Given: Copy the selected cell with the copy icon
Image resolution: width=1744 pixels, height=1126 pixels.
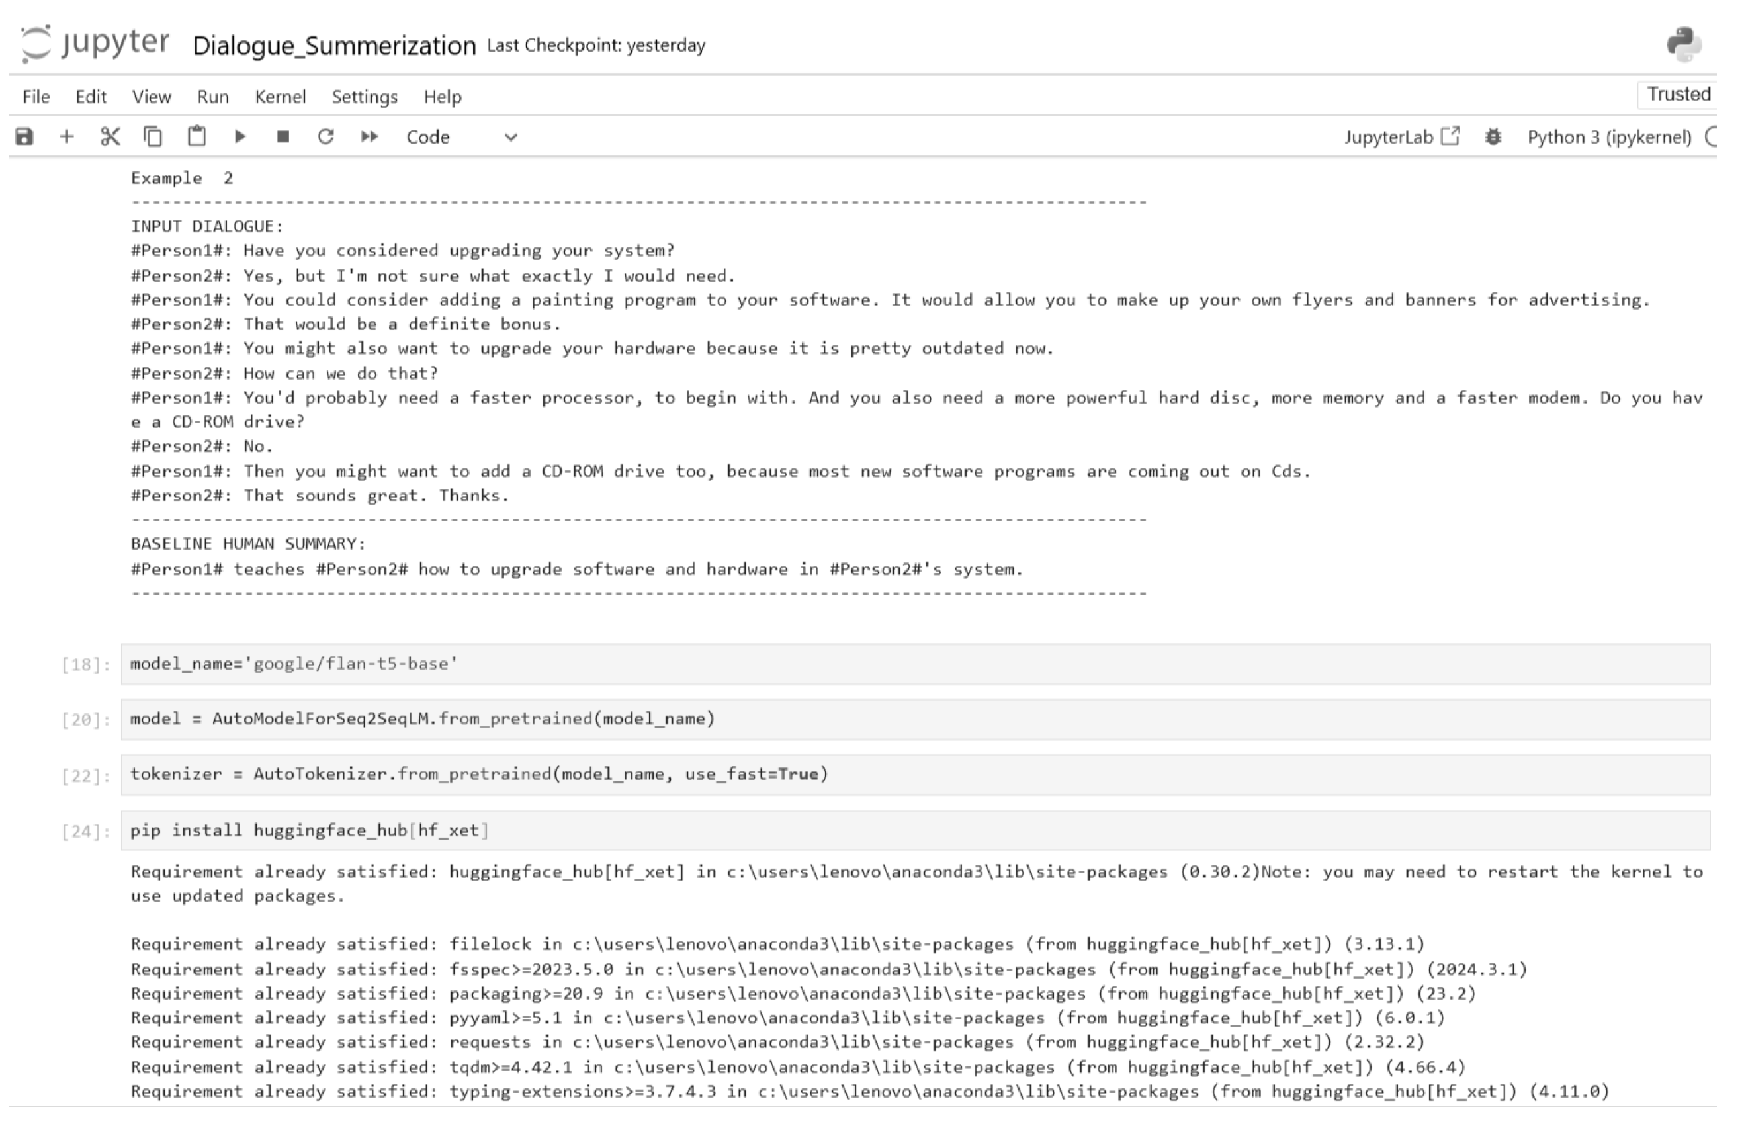Looking at the screenshot, I should 153,136.
